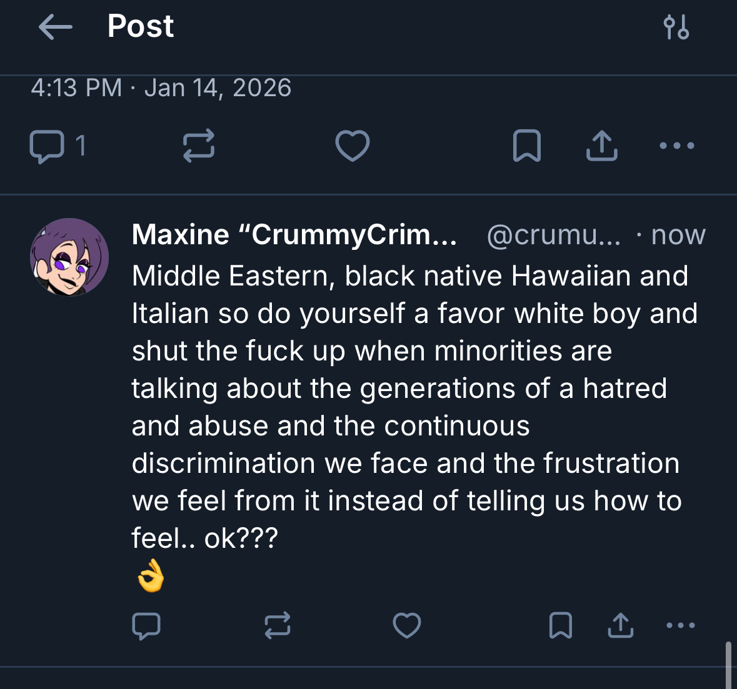Bookmark Maxine's reply
Image resolution: width=737 pixels, height=689 pixels.
coord(560,625)
